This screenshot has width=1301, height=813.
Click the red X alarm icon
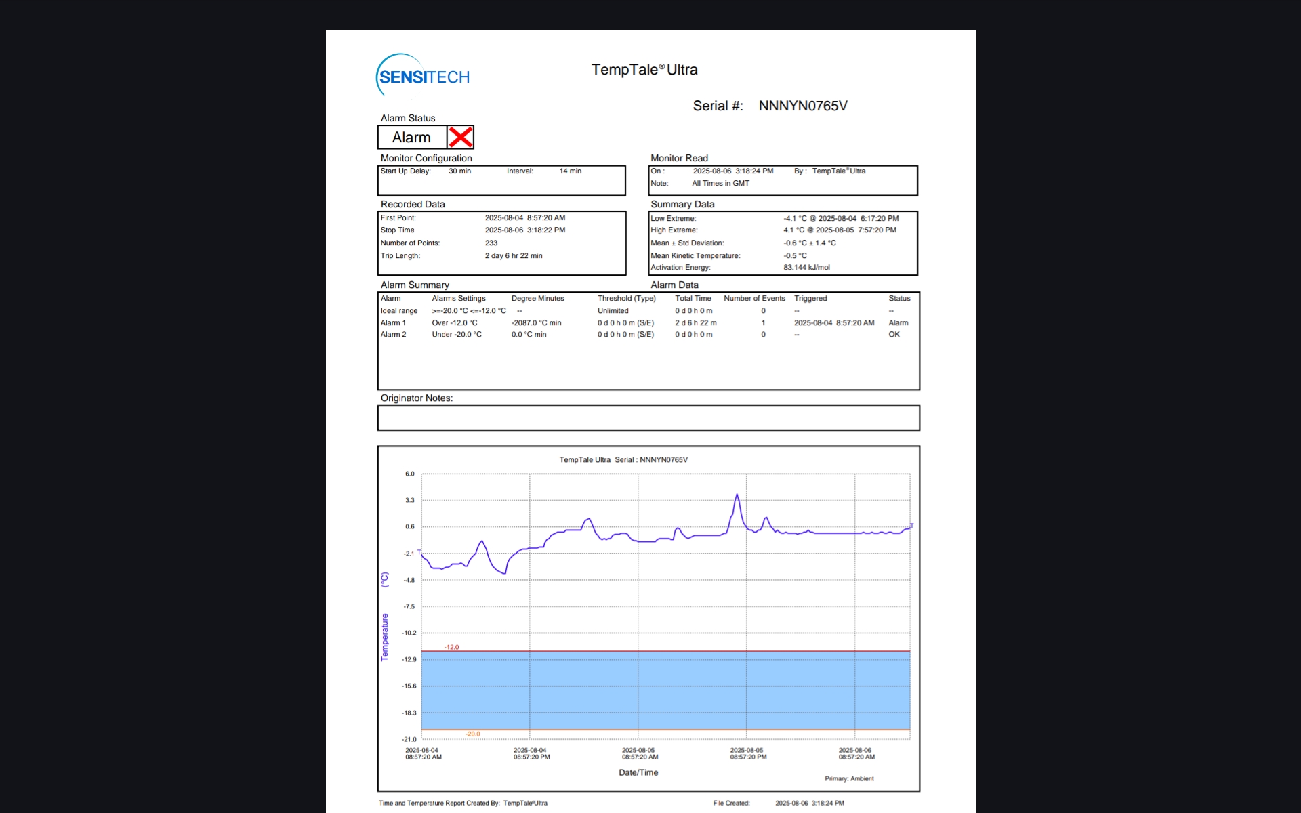click(460, 137)
